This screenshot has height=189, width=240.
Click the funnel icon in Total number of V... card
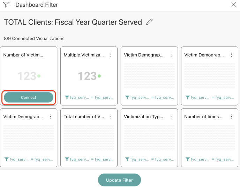click(67, 159)
